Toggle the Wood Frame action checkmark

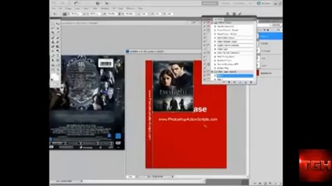tap(205, 34)
